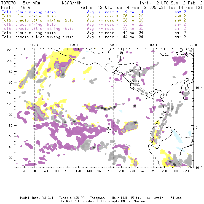Click the '0' equator latitude label
Viewport: 204px width, 204px height.
197,128
